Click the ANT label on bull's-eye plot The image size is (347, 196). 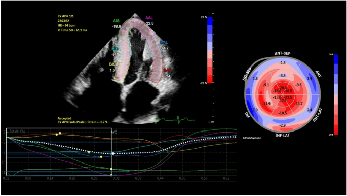tap(318, 74)
